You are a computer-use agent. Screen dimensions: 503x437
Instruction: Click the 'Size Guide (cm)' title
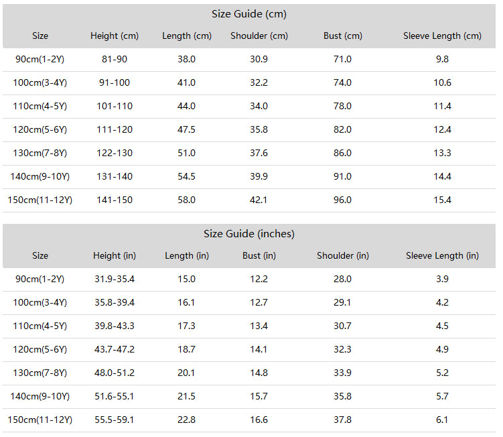(249, 14)
